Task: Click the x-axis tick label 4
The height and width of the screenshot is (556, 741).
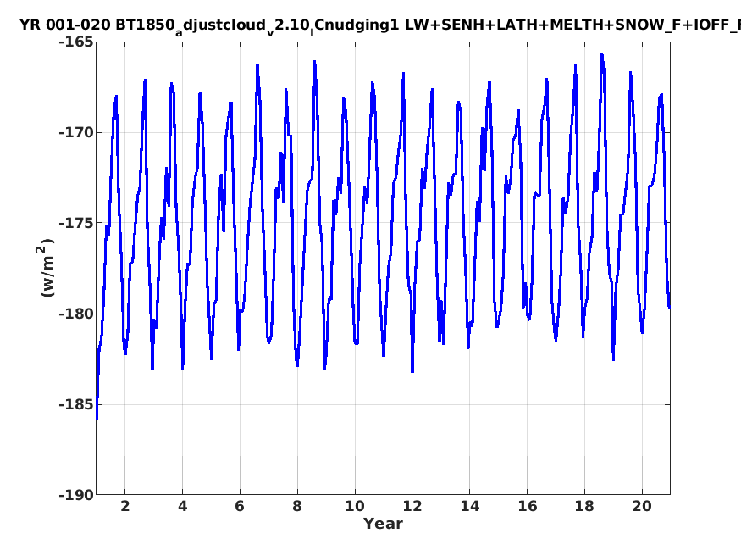Action: tap(182, 506)
